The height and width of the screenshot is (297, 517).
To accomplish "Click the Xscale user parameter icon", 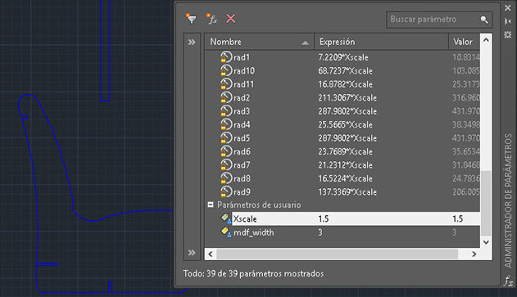I will pyautogui.click(x=226, y=218).
